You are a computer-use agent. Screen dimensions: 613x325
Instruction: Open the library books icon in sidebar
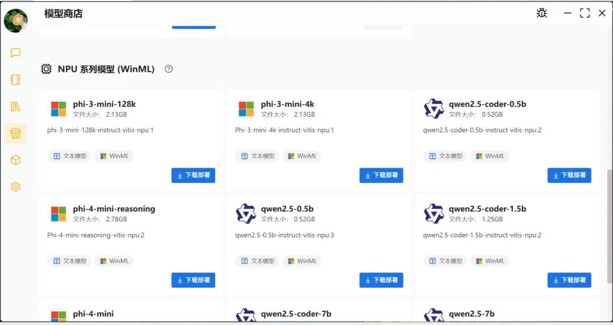16,106
